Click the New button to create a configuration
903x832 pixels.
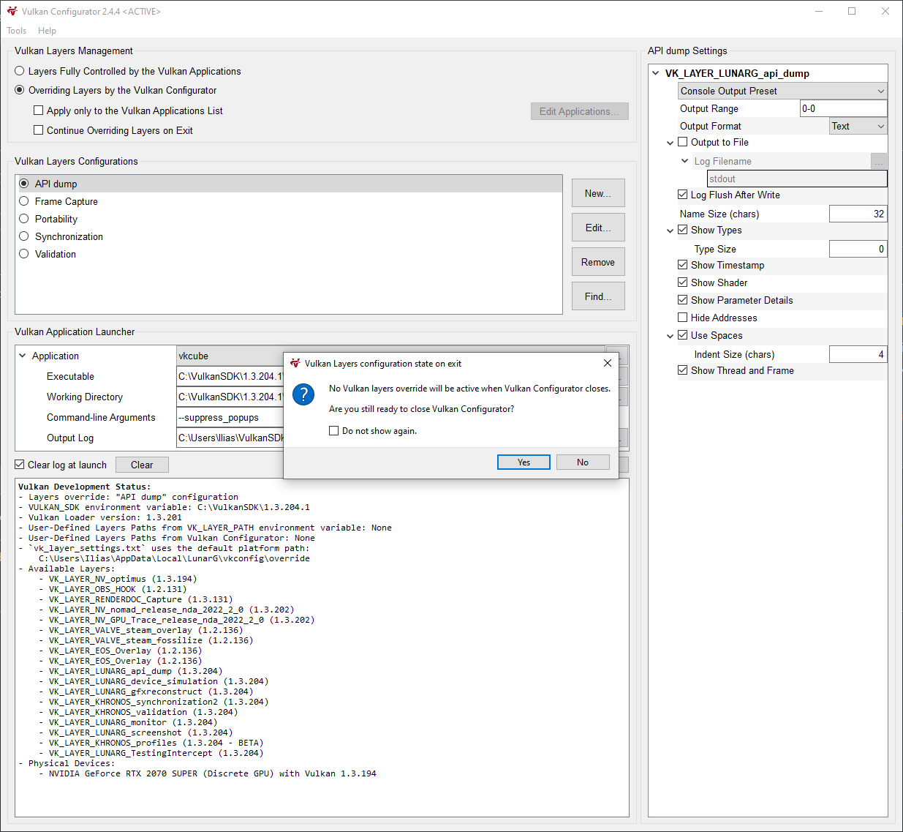point(598,192)
